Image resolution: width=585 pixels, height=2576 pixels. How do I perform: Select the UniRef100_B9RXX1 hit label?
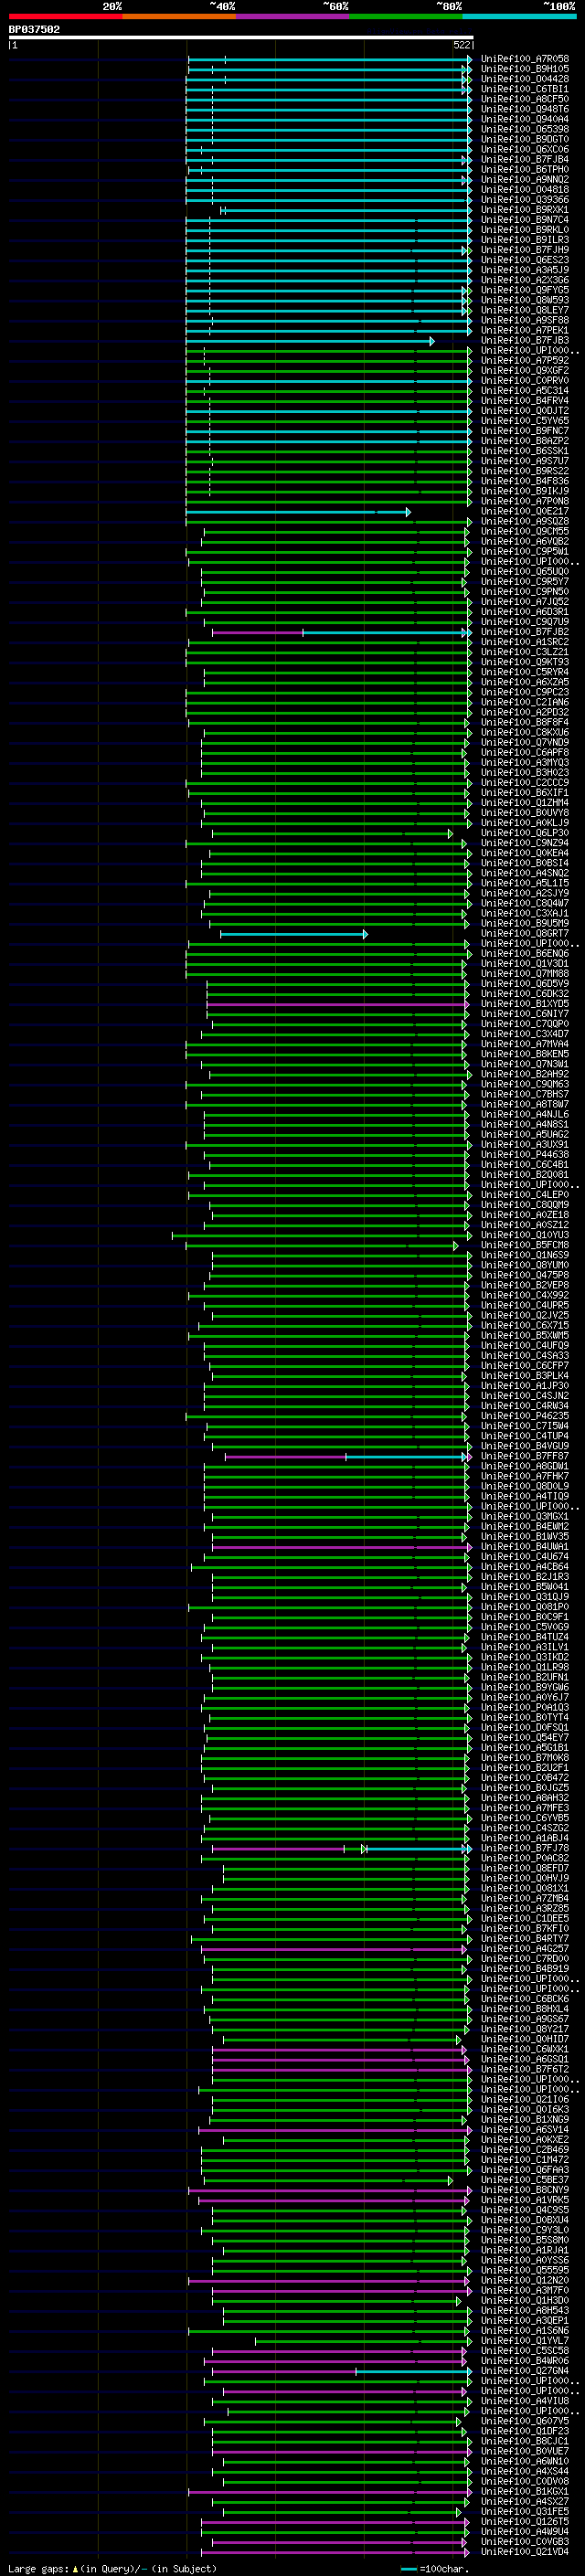click(525, 209)
